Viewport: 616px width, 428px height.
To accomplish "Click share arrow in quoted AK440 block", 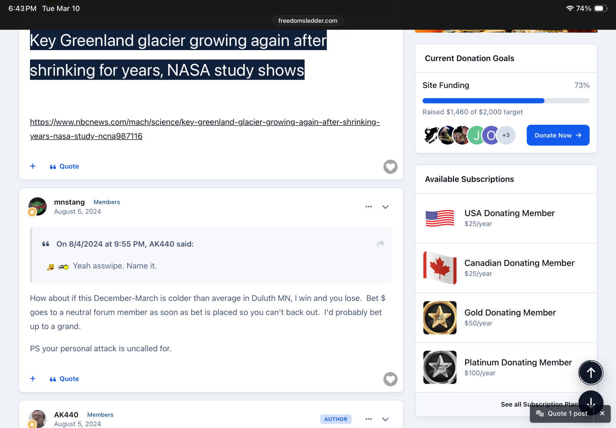I will click(x=380, y=244).
